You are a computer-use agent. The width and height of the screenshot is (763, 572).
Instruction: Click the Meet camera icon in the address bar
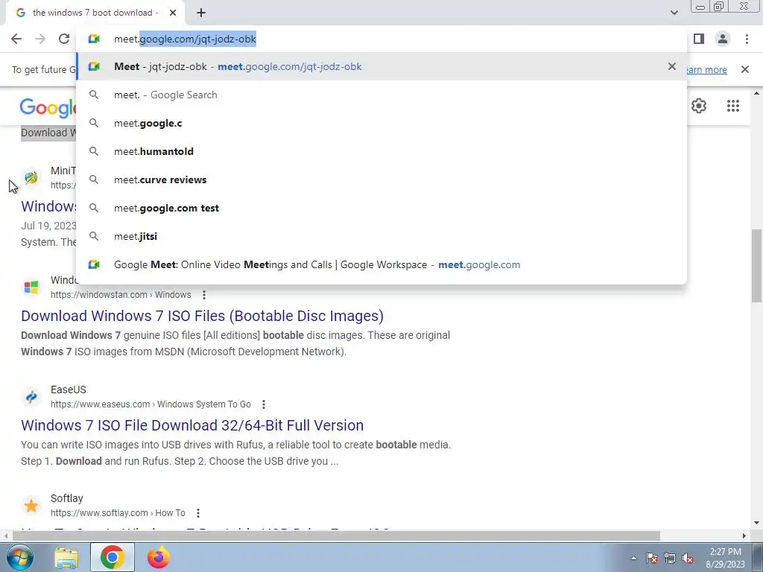point(94,39)
